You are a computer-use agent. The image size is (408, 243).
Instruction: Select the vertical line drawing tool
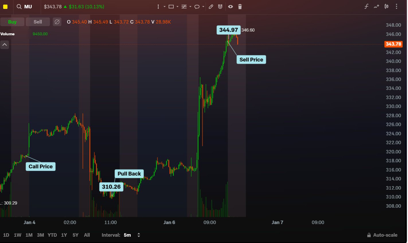tap(158, 7)
